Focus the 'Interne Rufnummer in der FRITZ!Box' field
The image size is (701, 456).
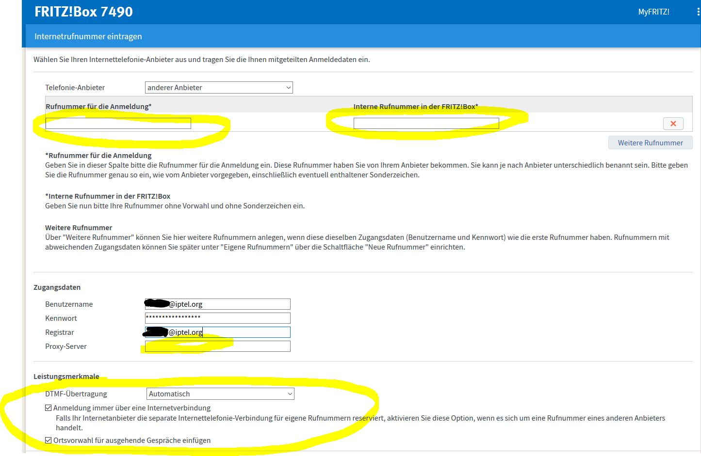tap(426, 124)
